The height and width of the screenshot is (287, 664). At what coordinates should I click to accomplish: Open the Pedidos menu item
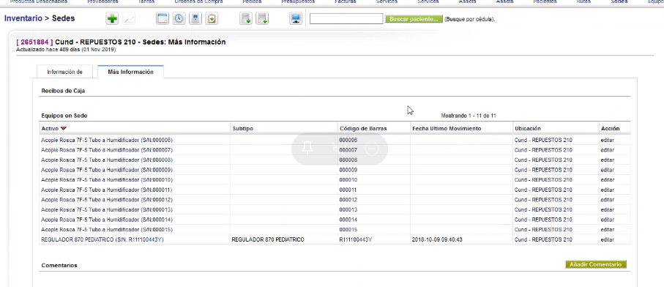click(x=252, y=1)
